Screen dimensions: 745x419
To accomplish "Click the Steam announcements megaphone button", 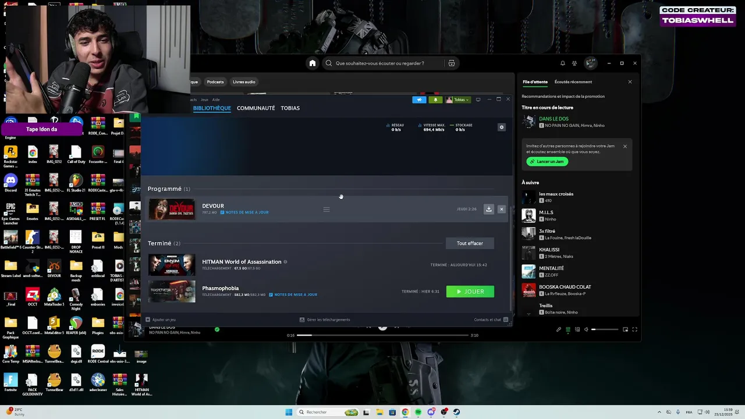I will coord(419,100).
